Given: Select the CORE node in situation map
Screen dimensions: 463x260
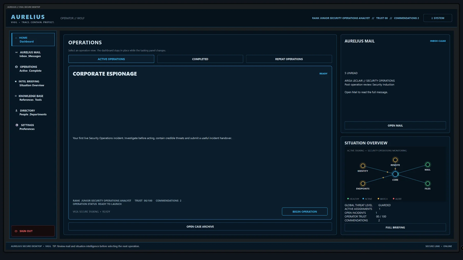Looking at the screenshot, I should pyautogui.click(x=395, y=174).
